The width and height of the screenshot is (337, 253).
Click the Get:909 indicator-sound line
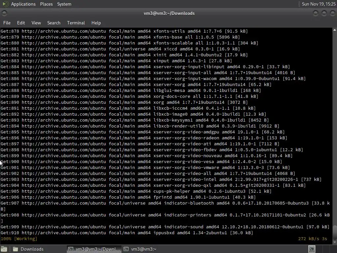point(165,227)
